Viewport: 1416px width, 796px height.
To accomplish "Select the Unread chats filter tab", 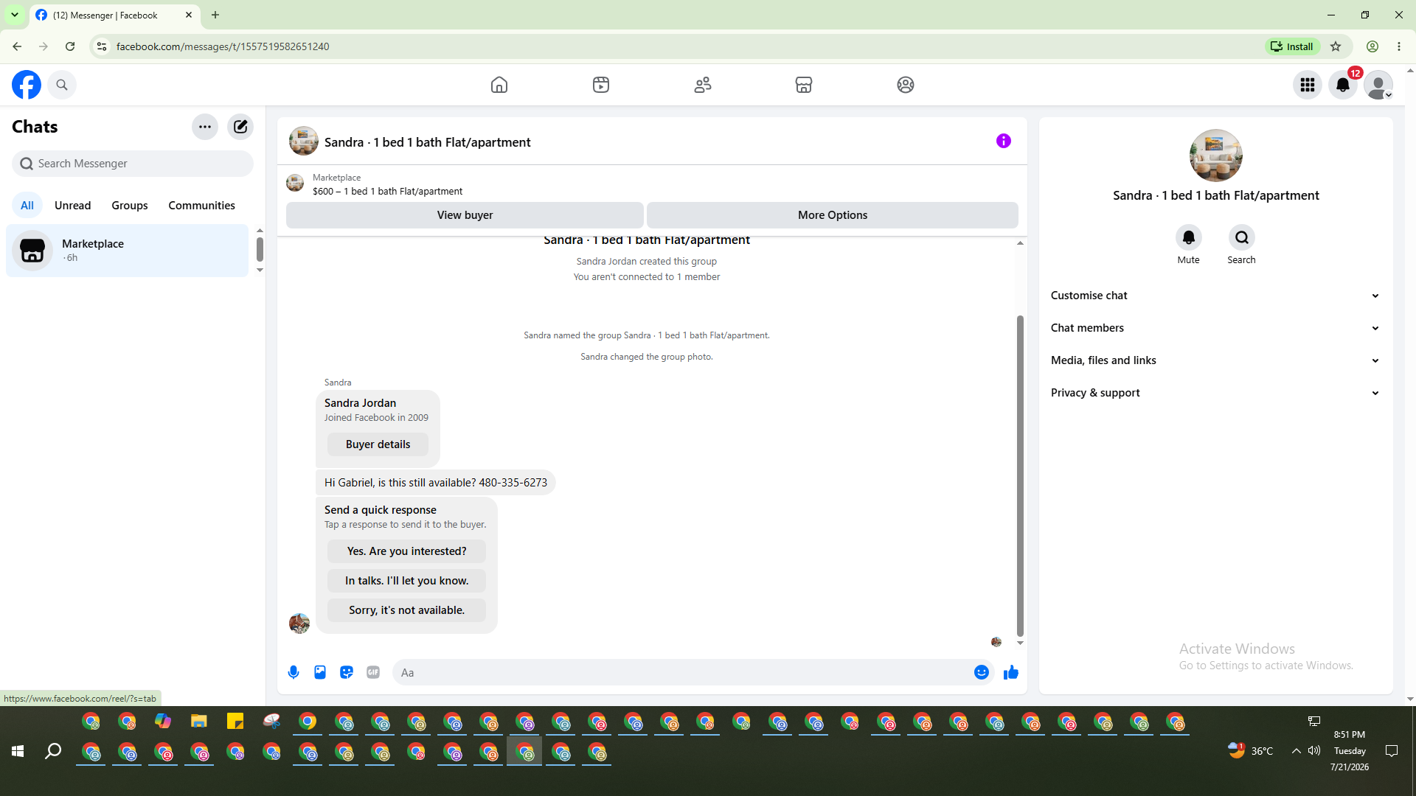I will click(73, 206).
